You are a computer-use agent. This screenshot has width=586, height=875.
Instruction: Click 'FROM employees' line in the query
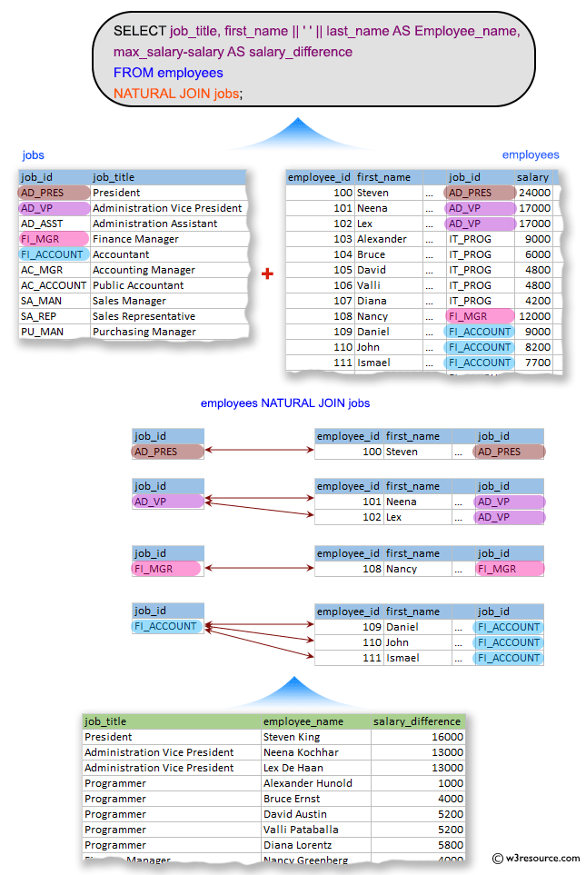pos(168,73)
